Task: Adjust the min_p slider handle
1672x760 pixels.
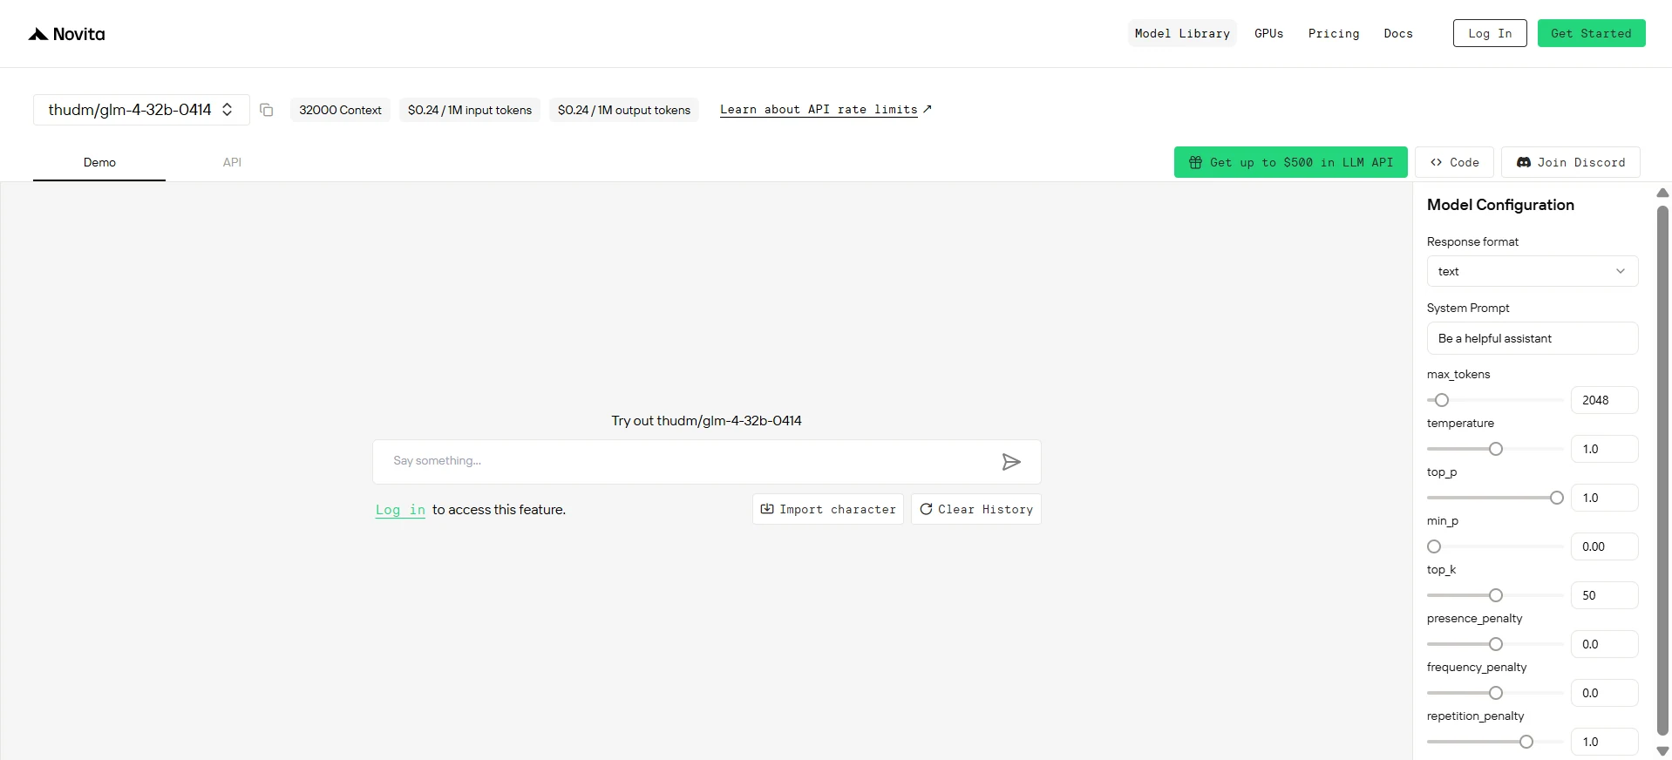Action: (x=1434, y=546)
